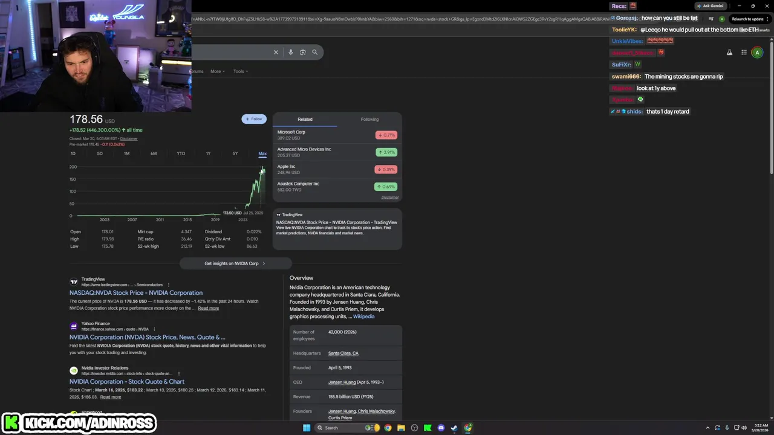This screenshot has width=774, height=435.
Task: Switch to the Related stocks tab
Action: pyautogui.click(x=305, y=119)
